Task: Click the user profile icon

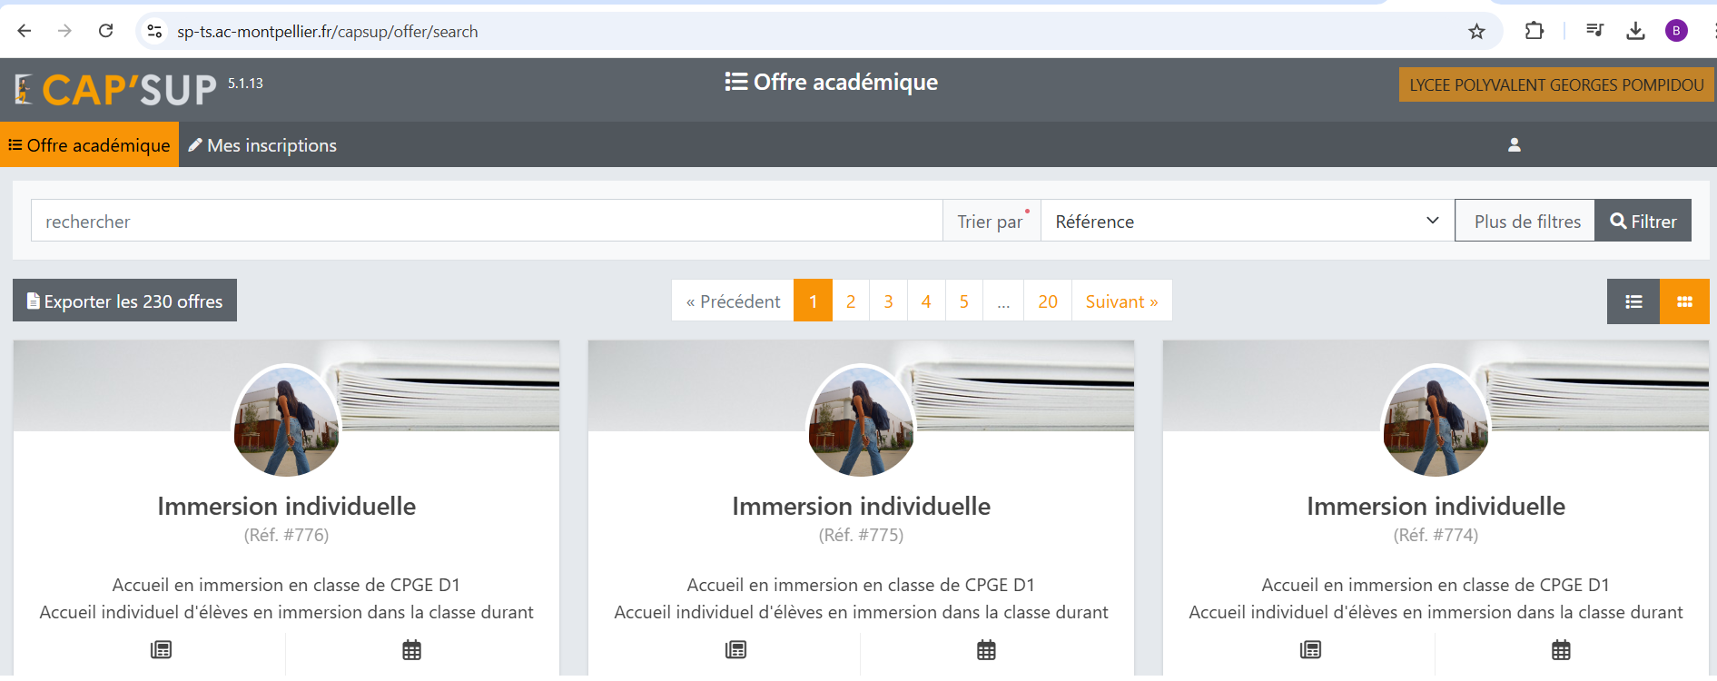Action: click(1514, 145)
